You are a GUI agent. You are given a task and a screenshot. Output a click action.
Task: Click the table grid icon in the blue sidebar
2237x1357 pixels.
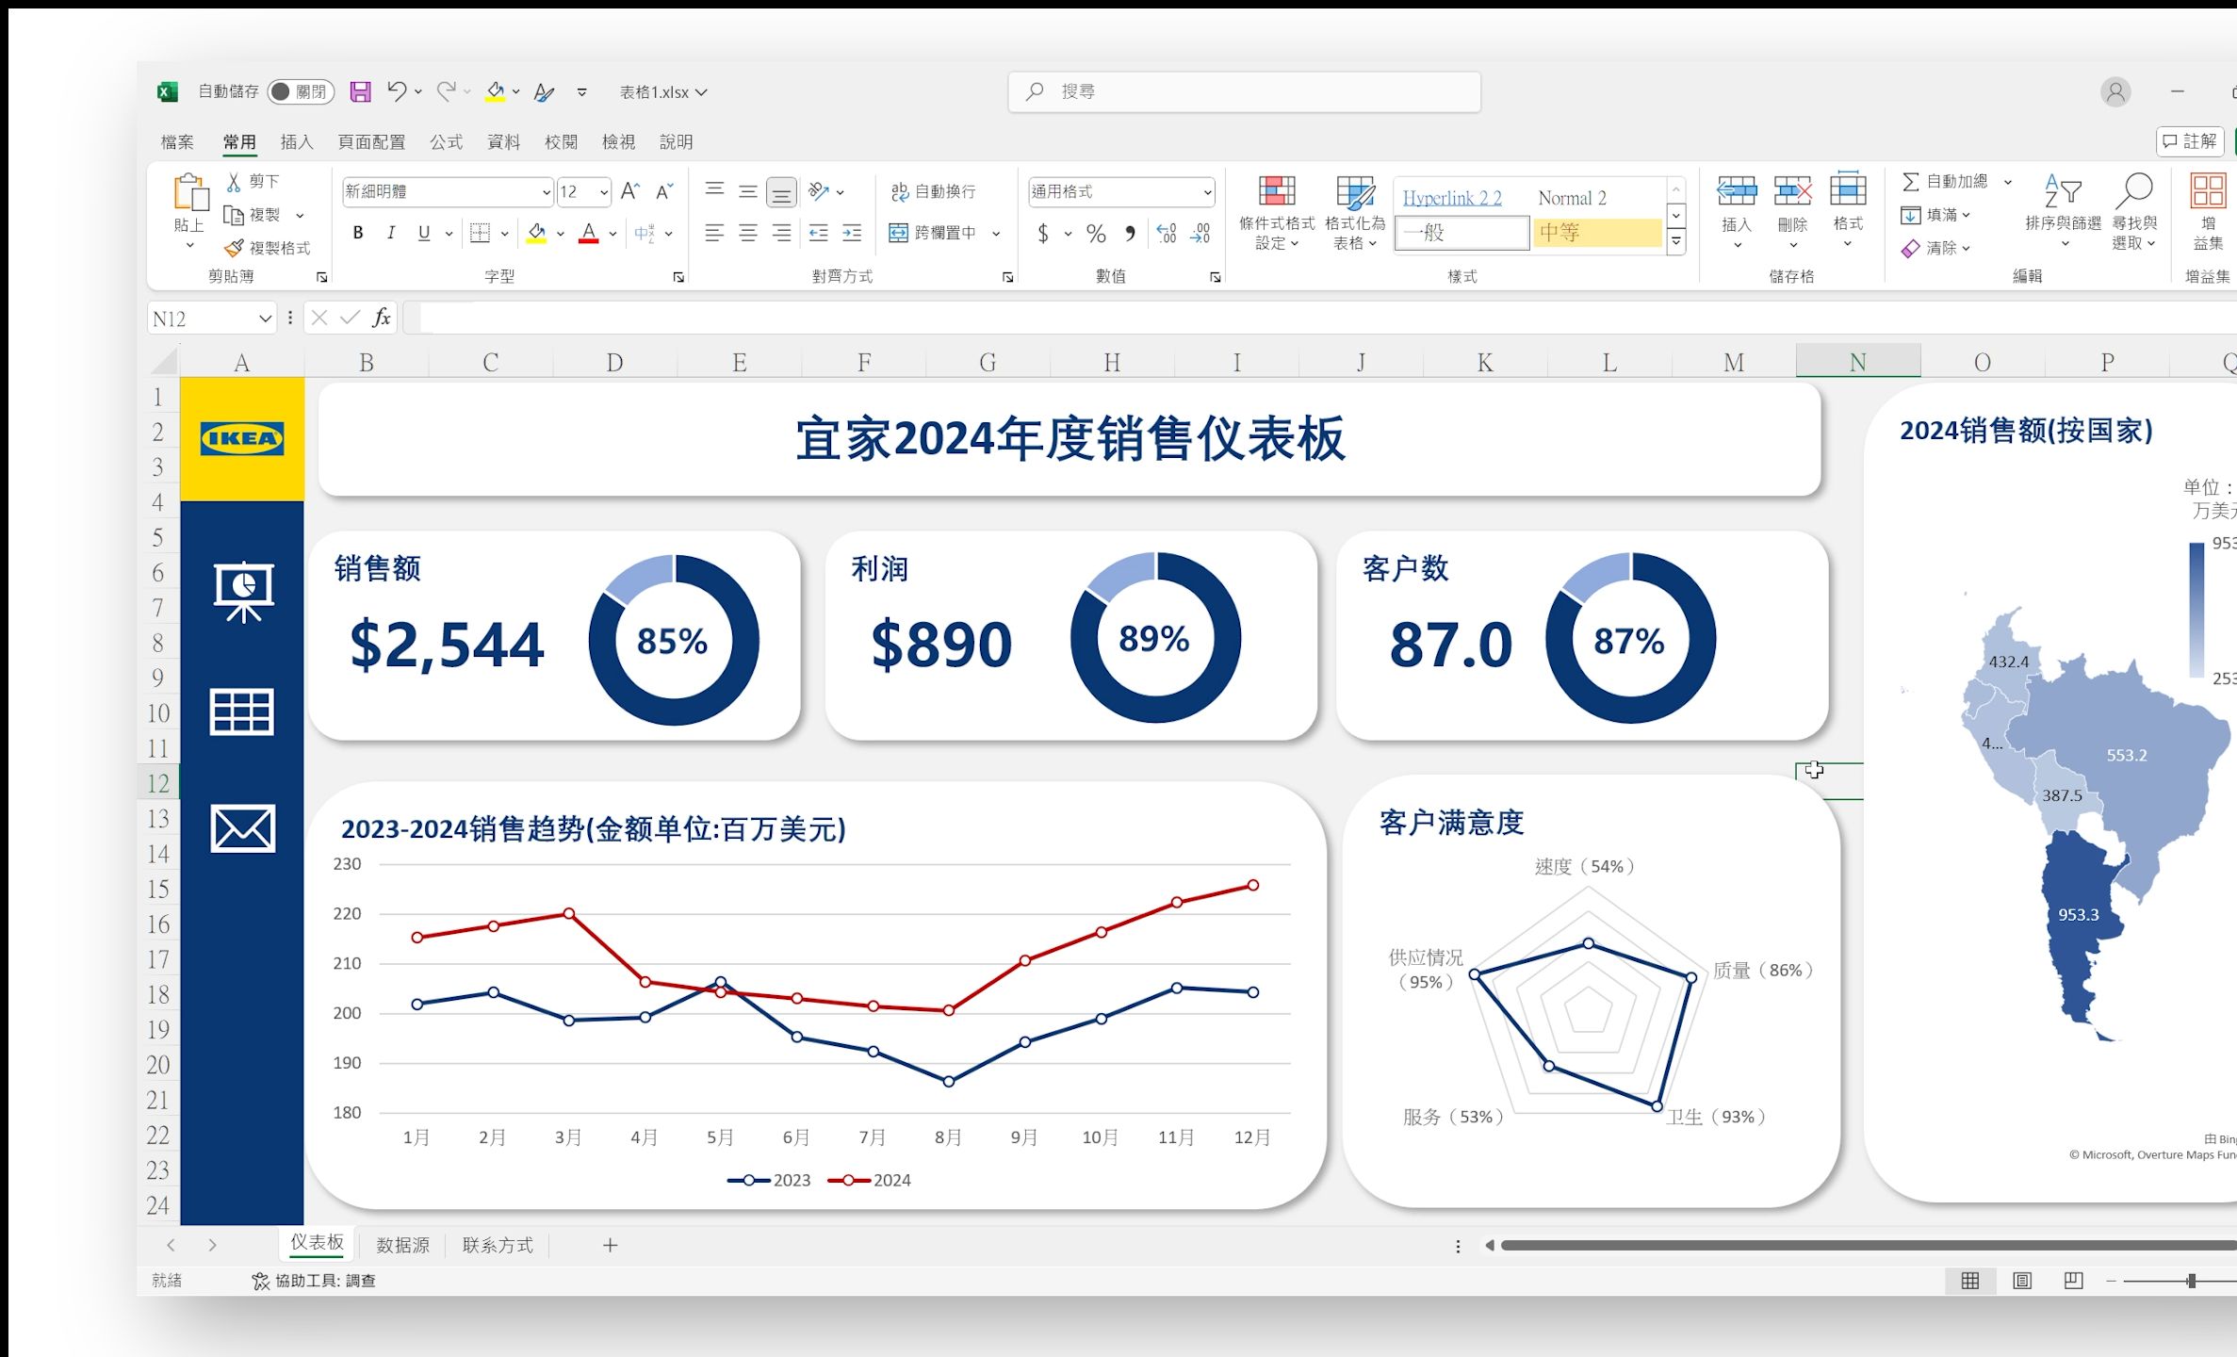pos(242,711)
